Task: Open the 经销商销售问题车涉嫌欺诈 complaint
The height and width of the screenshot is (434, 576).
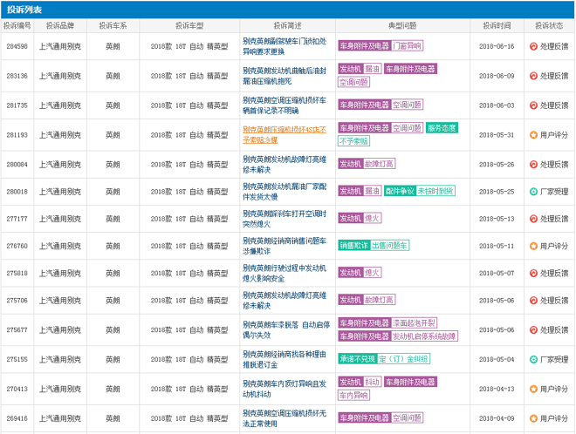Action: pyautogui.click(x=285, y=246)
